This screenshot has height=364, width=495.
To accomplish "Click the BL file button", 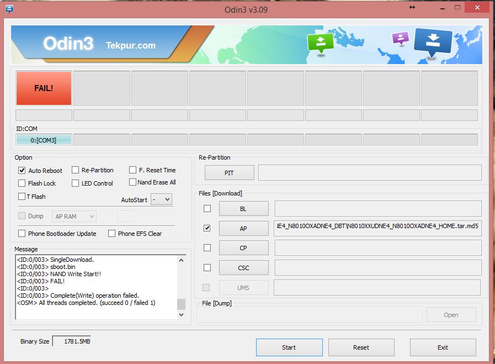I will (x=244, y=209).
